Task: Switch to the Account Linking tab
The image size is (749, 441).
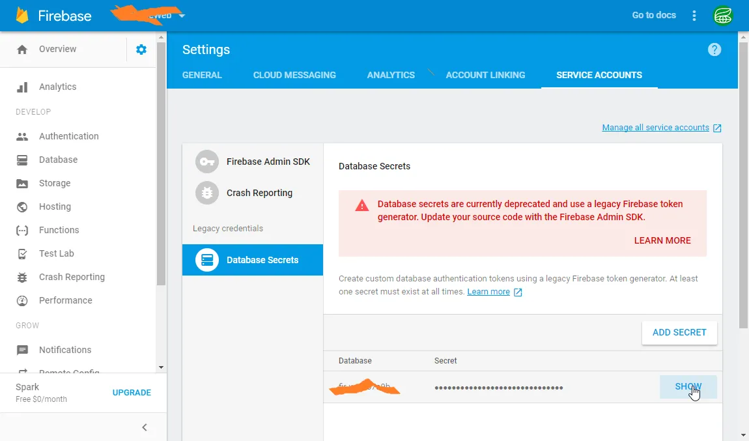Action: [x=485, y=75]
